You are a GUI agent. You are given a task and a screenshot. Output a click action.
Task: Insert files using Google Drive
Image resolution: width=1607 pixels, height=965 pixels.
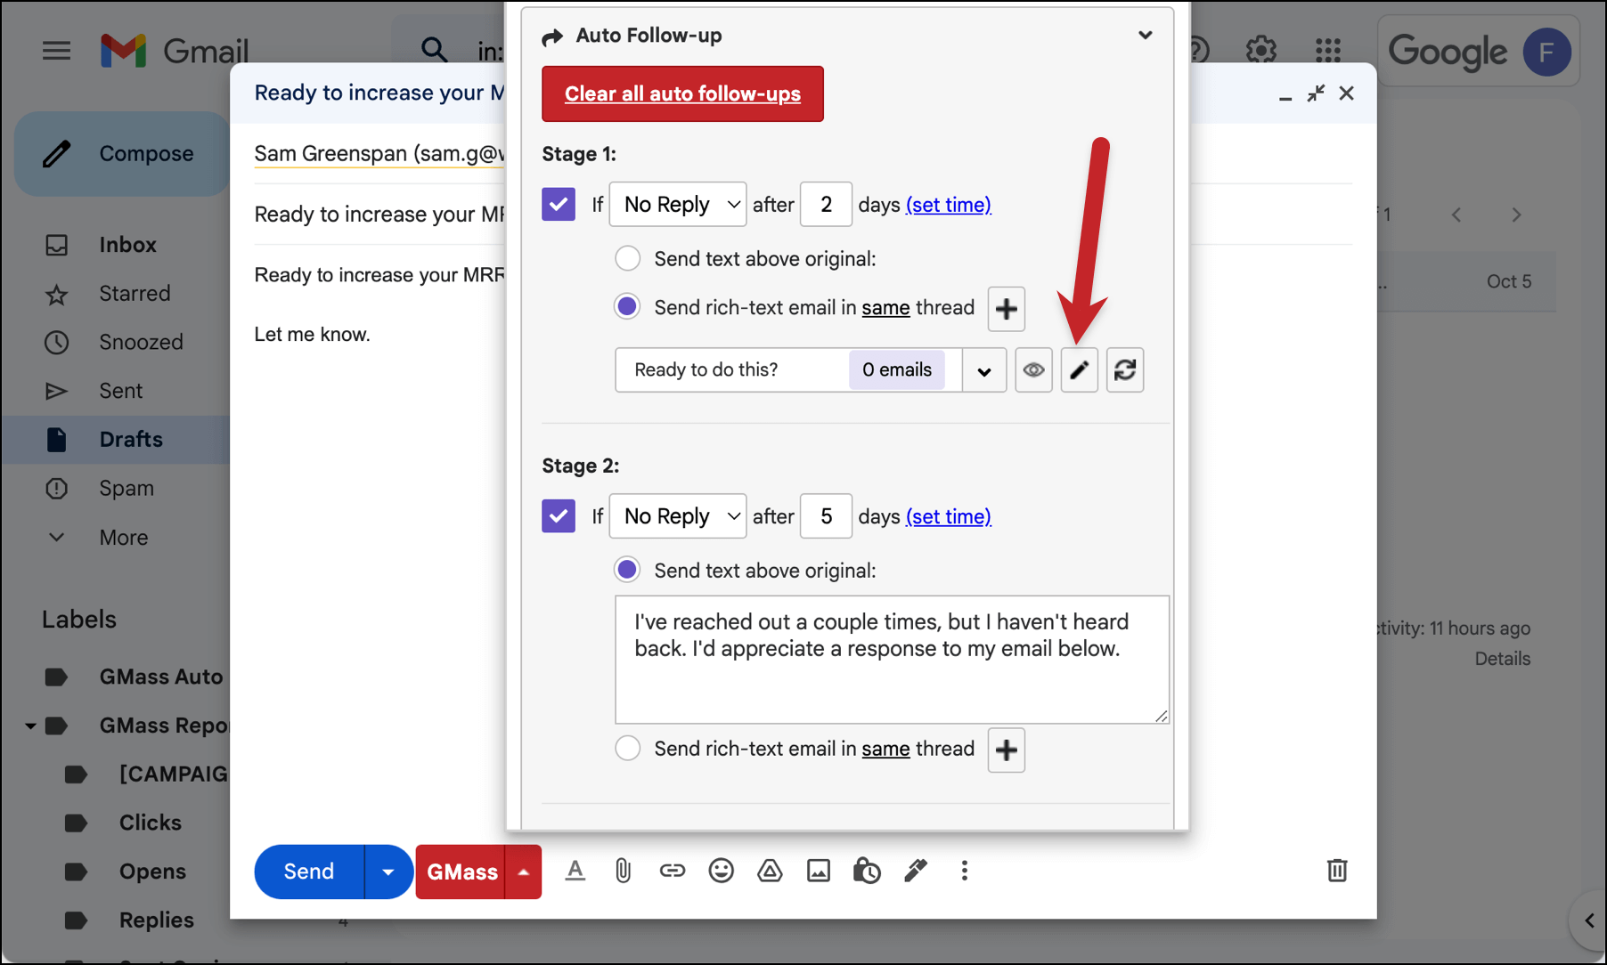[x=770, y=871]
